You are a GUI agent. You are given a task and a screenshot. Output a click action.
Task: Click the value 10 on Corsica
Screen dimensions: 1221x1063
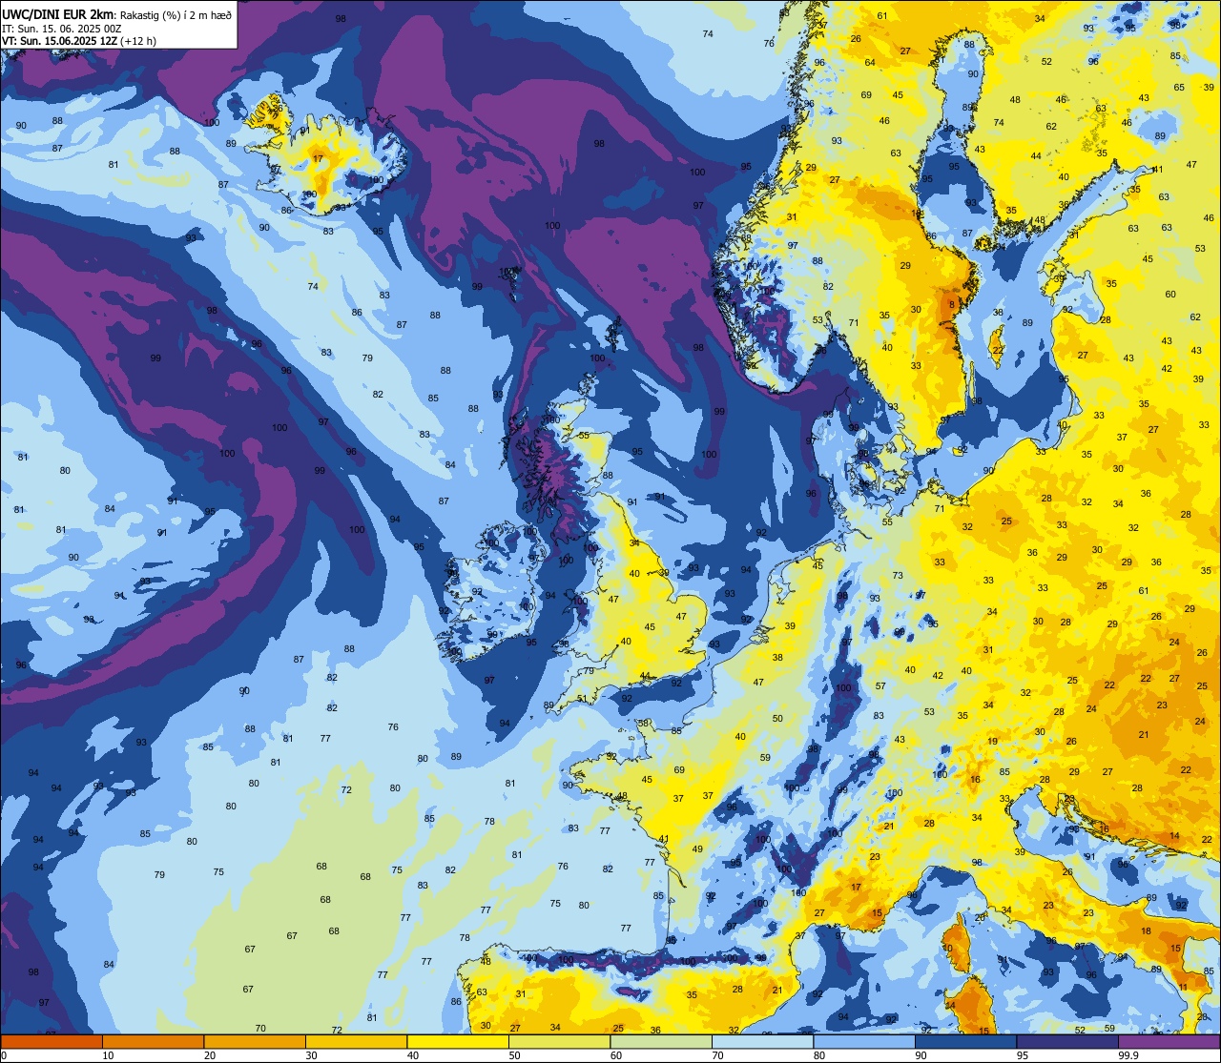pyautogui.click(x=947, y=948)
